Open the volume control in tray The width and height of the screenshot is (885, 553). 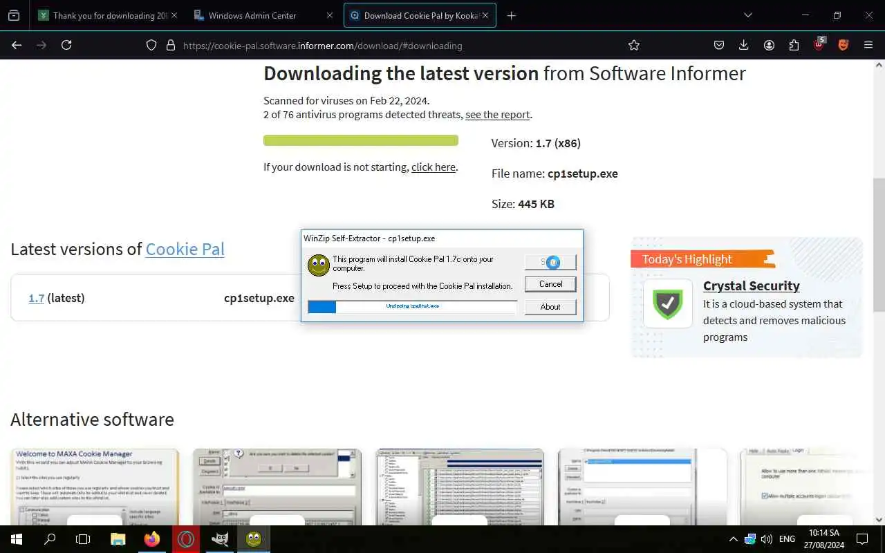pyautogui.click(x=766, y=539)
